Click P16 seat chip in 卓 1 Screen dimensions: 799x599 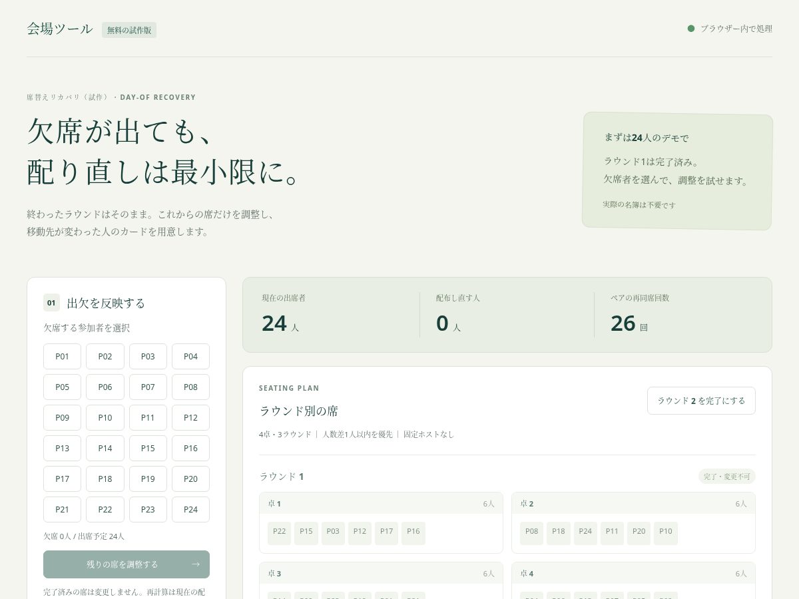413,534
